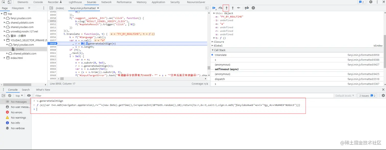Clear the console
Image resolution: width=386 pixels, height=150 pixels.
pyautogui.click(x=10, y=96)
